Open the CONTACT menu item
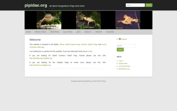The width and height of the screenshot is (177, 111). (88, 32)
